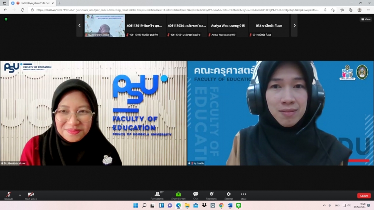This screenshot has height=210, width=374.
Task: Change the layout with the View button
Action: pyautogui.click(x=366, y=19)
